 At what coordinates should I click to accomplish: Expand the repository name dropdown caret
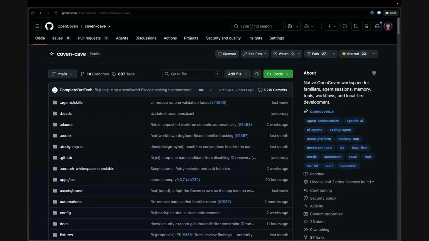(109, 26)
